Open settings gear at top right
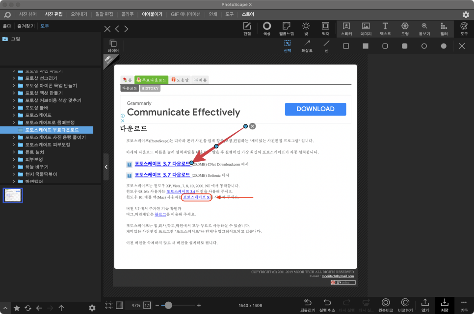This screenshot has height=314, width=474. 466,15
